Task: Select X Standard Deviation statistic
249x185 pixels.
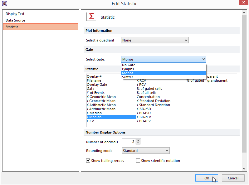Action: tap(154, 101)
